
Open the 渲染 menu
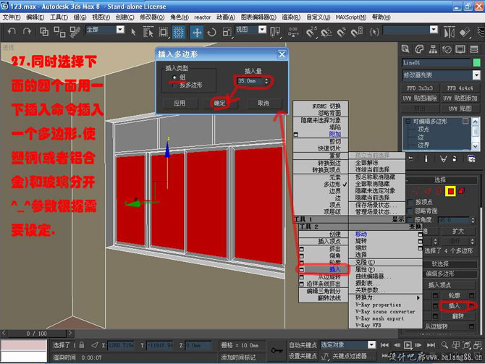tap(291, 17)
